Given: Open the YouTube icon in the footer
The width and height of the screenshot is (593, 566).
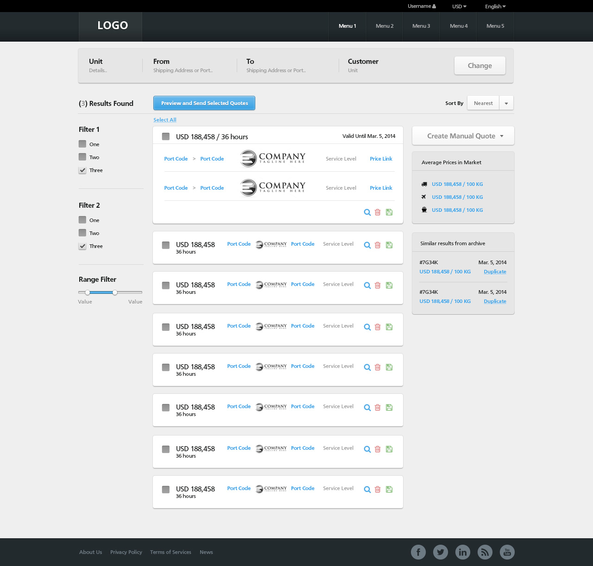Looking at the screenshot, I should [507, 552].
